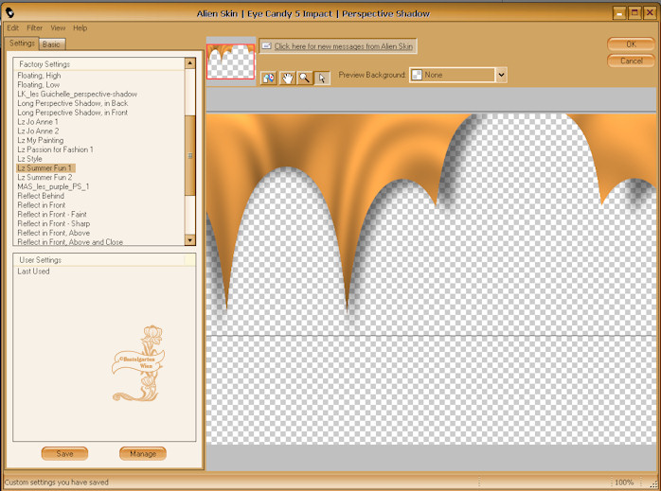This screenshot has height=491, width=661.
Task: Select the MAS_les_purple_PS_1 preset
Action: point(53,186)
